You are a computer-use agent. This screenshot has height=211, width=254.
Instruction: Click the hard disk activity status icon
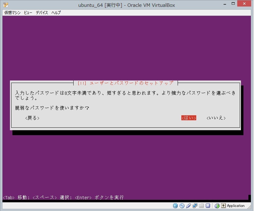pos(175,206)
